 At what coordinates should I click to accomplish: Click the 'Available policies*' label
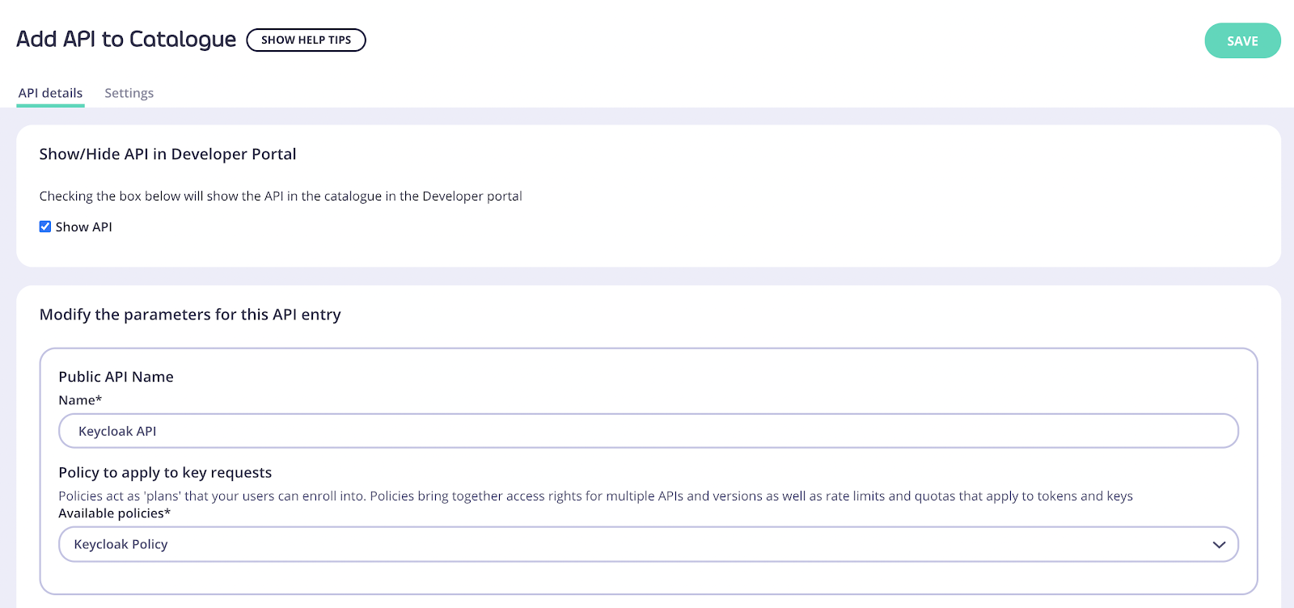(x=114, y=513)
